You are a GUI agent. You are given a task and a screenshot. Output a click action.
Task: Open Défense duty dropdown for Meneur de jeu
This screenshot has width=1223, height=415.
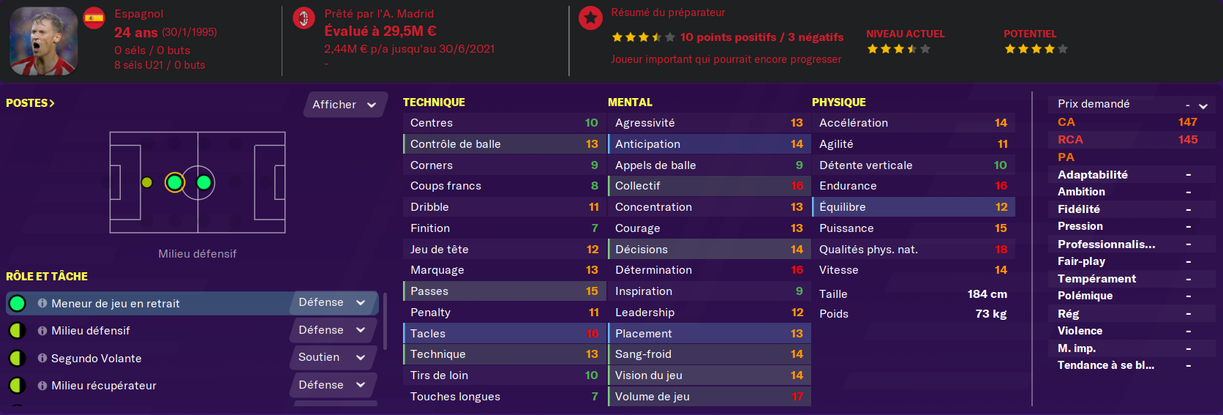coord(333,302)
